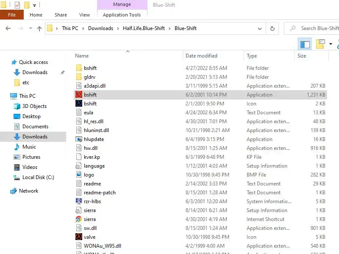This screenshot has width=339, height=254.
Task: Open the view layout options dropdown
Action: tap(331, 44)
